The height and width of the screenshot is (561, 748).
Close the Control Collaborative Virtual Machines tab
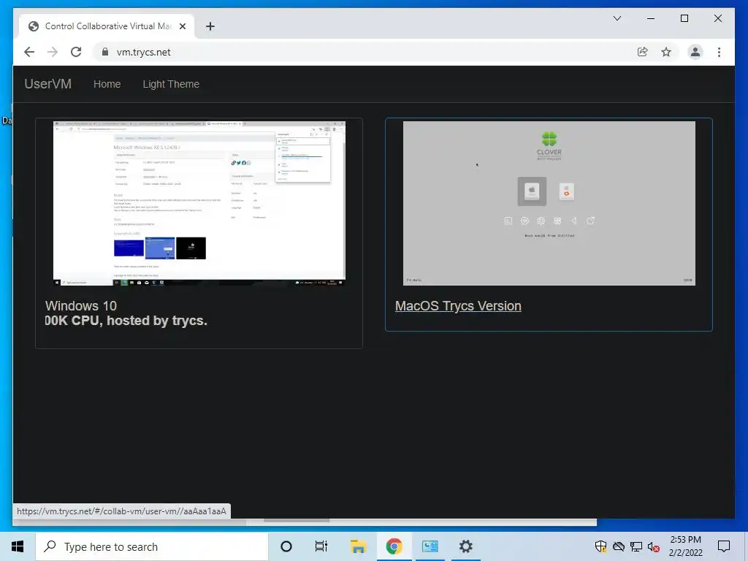[x=182, y=26]
